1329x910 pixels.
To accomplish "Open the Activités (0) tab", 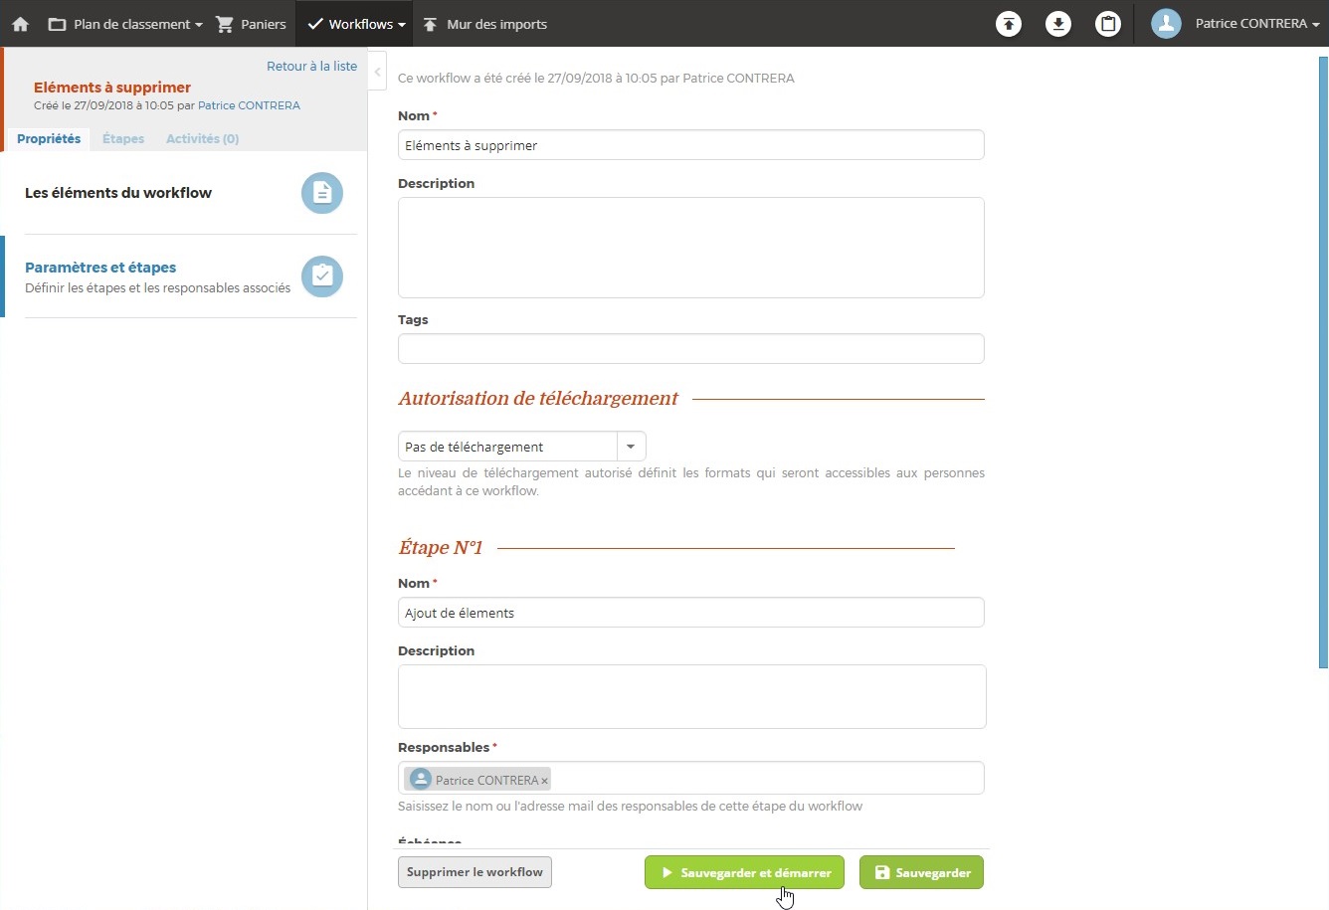I will 202,138.
